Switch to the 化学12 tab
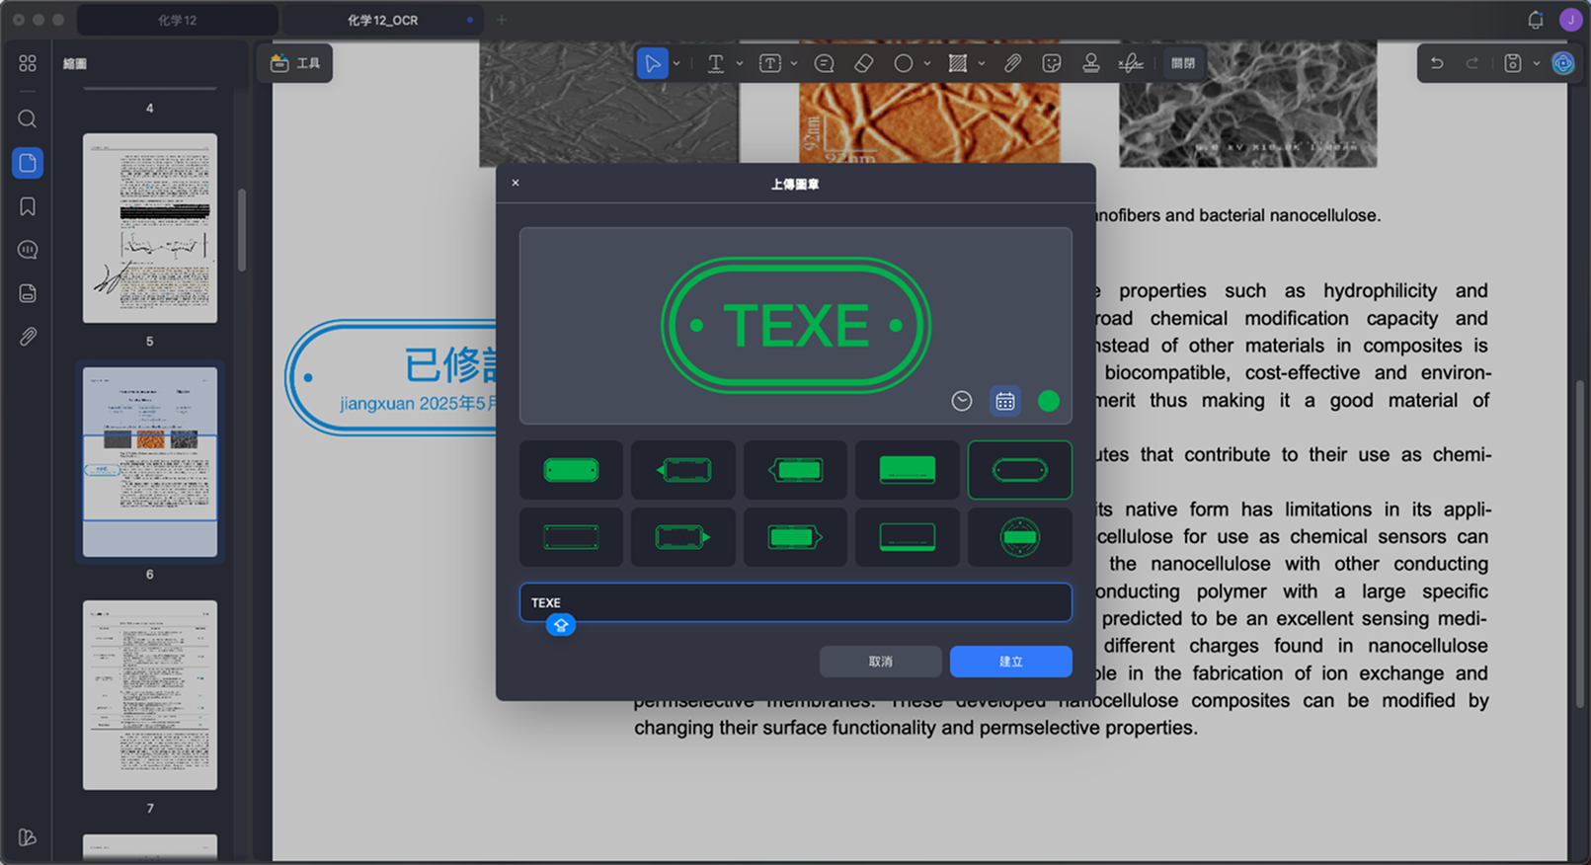 pos(178,20)
